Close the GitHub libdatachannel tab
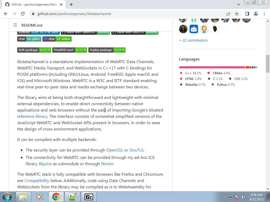 tap(61, 4)
